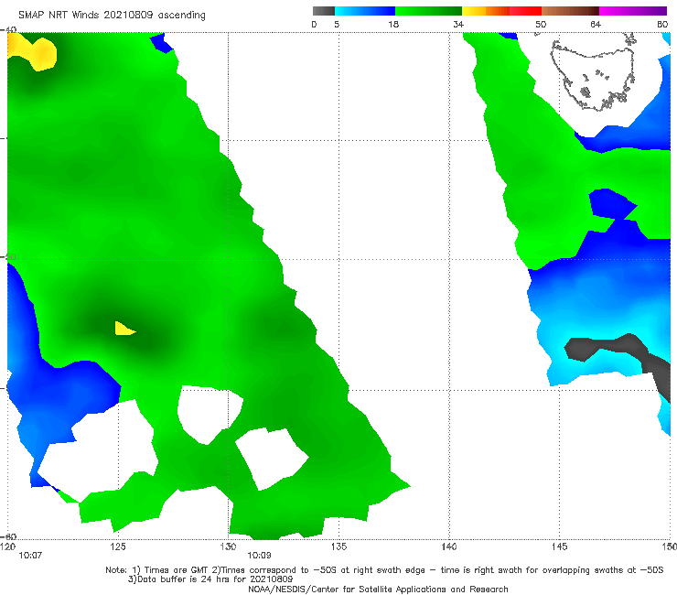
Task: Click the note line starting 'Note: 1) Times are GMT'
Action: (x=384, y=570)
